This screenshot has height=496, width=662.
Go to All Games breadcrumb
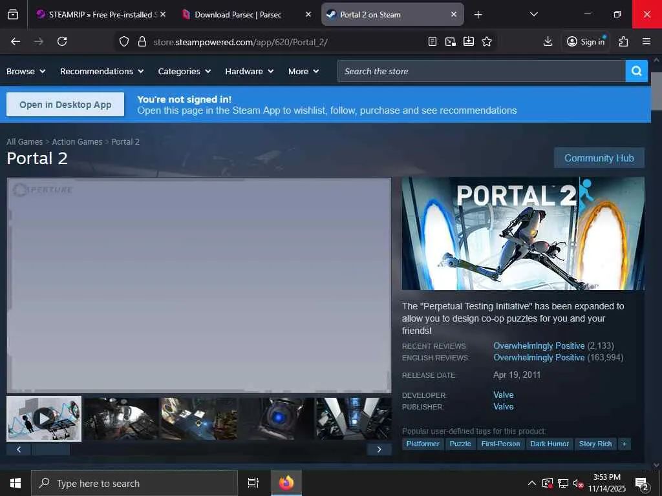point(25,141)
